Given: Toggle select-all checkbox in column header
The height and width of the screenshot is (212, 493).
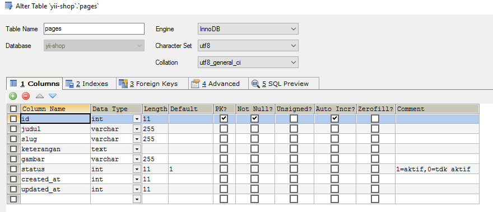Looking at the screenshot, I should (13, 109).
